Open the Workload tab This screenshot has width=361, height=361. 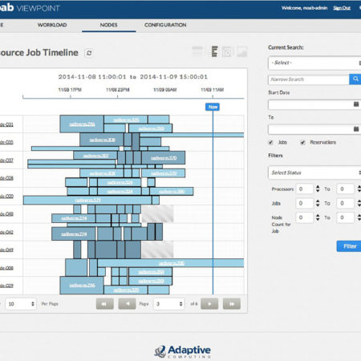coord(52,25)
